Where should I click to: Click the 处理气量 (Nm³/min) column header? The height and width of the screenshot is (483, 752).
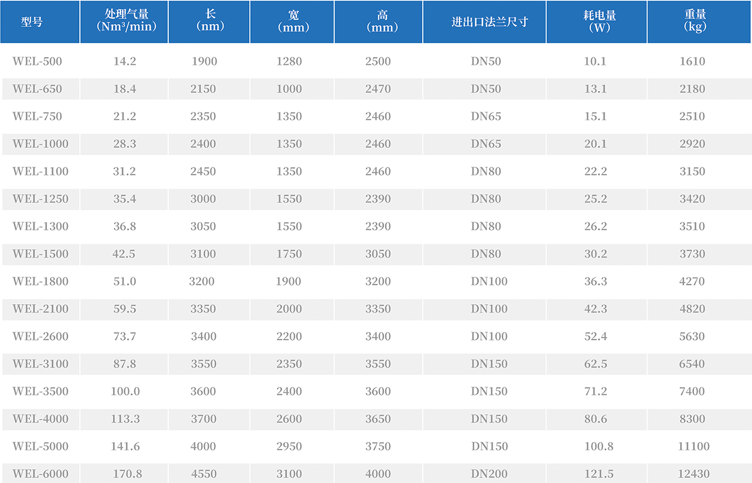coord(126,21)
